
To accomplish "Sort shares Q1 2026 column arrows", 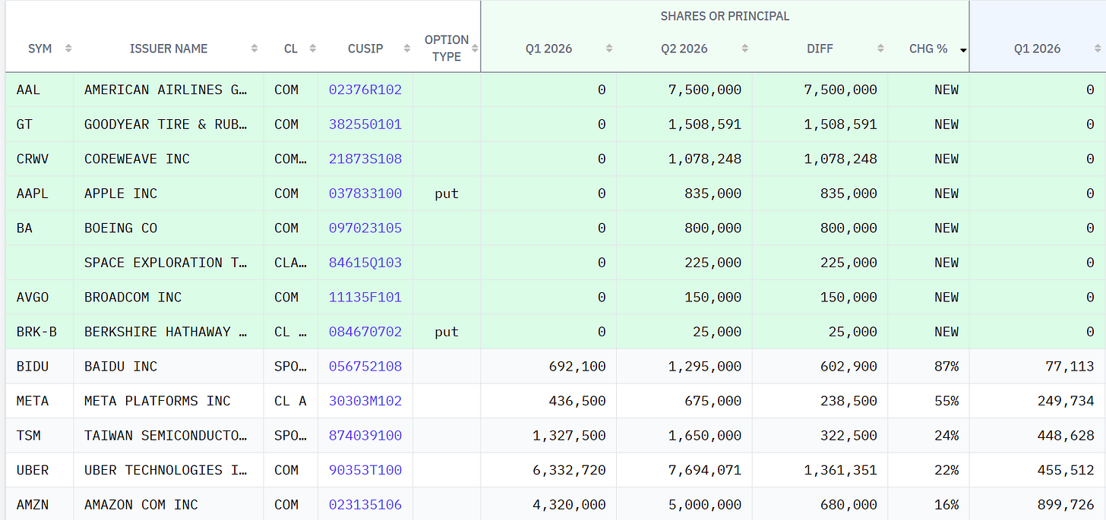I will click(608, 49).
